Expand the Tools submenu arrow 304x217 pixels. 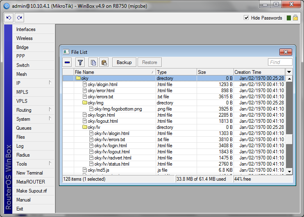[50, 163]
